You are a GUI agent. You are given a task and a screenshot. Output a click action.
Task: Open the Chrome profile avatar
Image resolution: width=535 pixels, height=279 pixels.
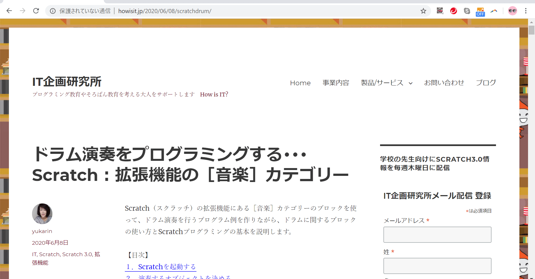(512, 11)
